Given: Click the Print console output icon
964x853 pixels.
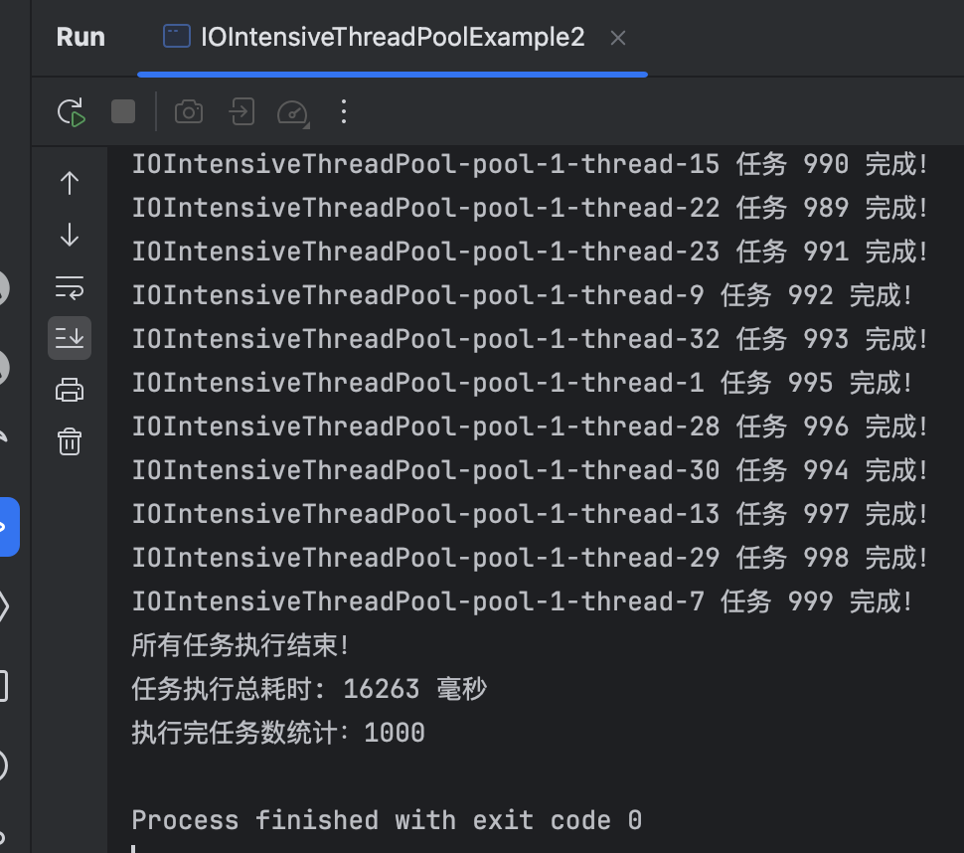Looking at the screenshot, I should coord(70,390).
